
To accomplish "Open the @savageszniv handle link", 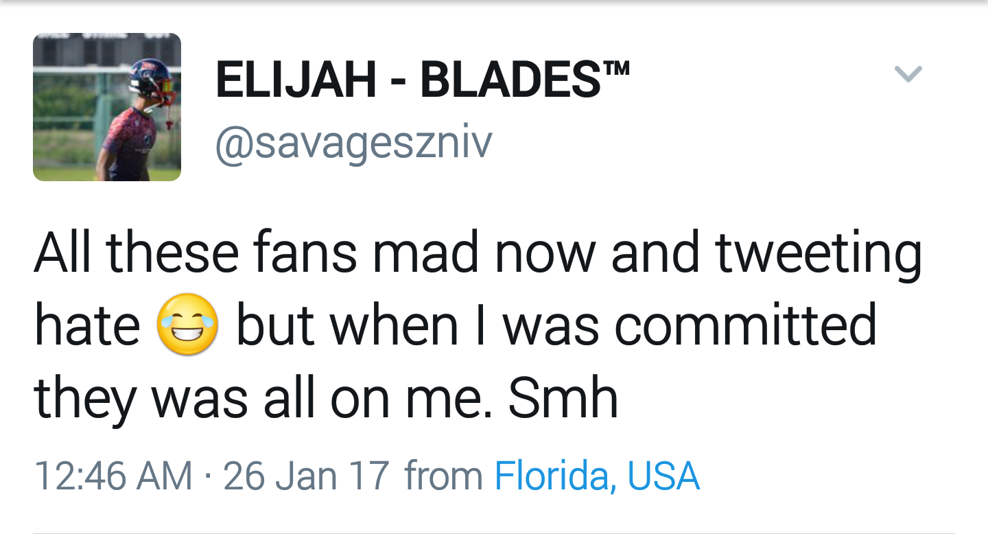I will (x=353, y=142).
